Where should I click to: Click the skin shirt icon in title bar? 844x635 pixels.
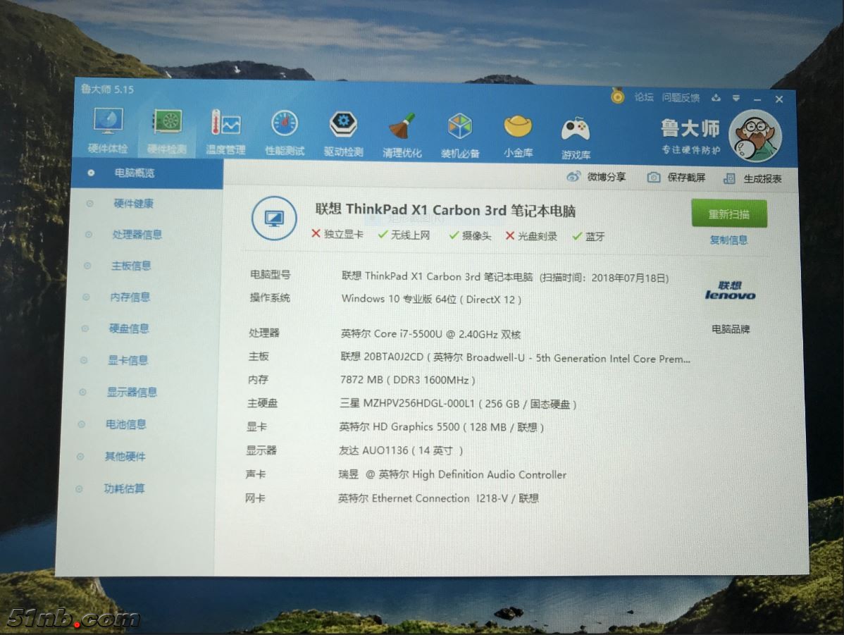tap(716, 98)
